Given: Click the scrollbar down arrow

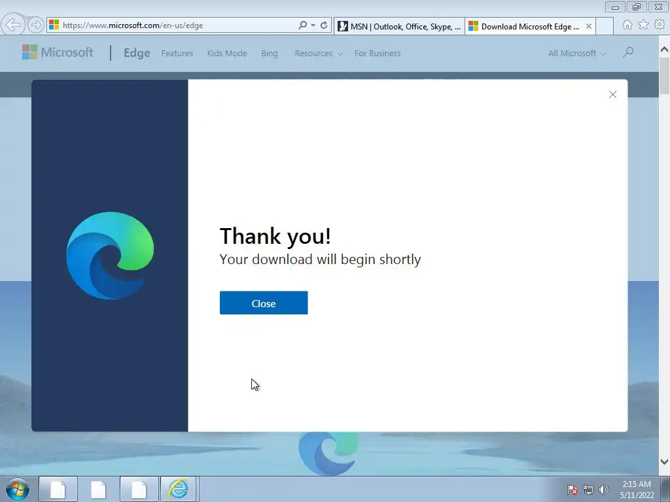Looking at the screenshot, I should pos(664,461).
